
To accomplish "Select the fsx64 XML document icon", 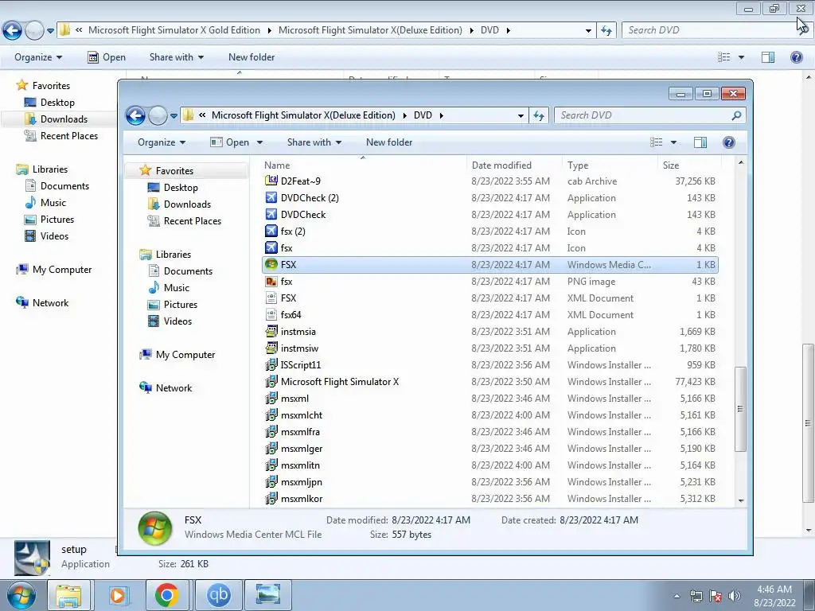I will (x=271, y=314).
